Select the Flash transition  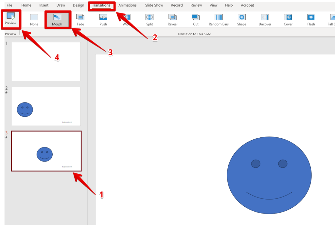pyautogui.click(x=311, y=19)
